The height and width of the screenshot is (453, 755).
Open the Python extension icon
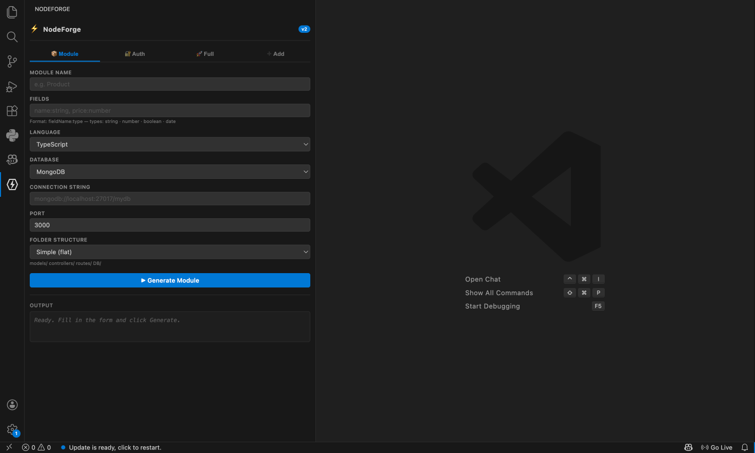click(12, 135)
